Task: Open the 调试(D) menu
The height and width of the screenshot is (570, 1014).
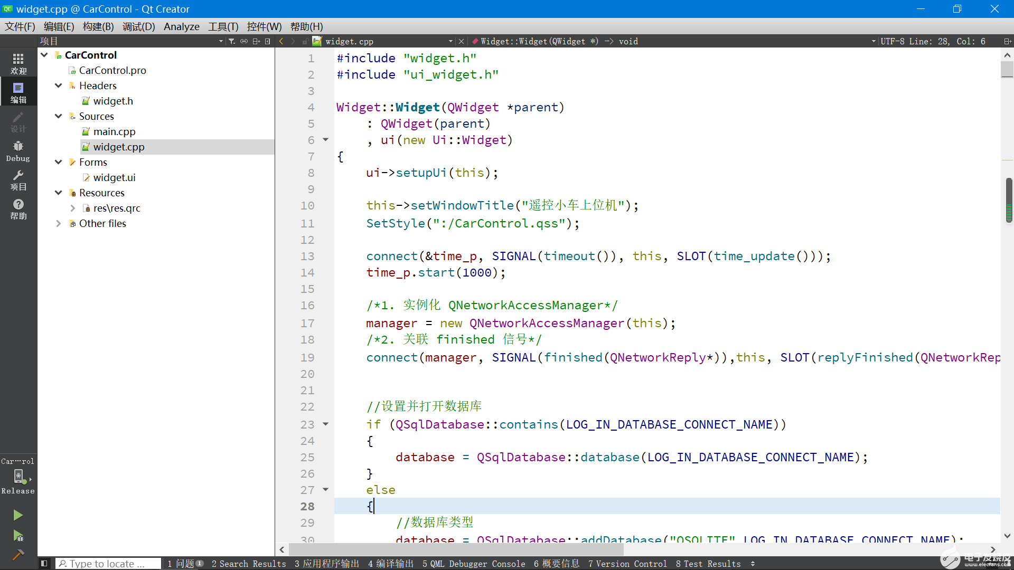Action: click(x=138, y=26)
